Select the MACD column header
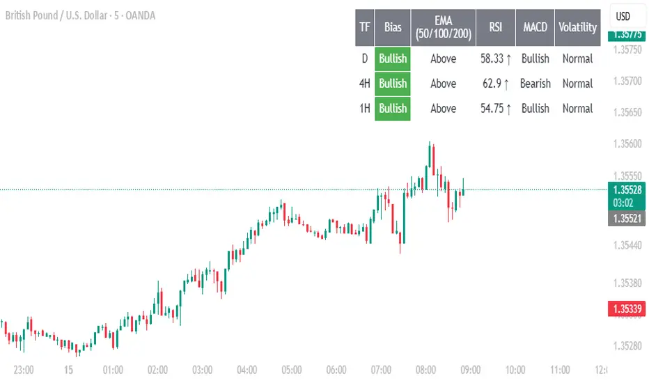This screenshot has height=383, width=649. click(535, 27)
